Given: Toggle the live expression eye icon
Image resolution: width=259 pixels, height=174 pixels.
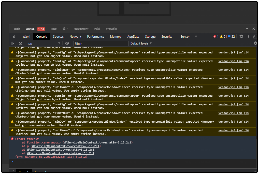Looking at the screenshot, I should point(67,43).
